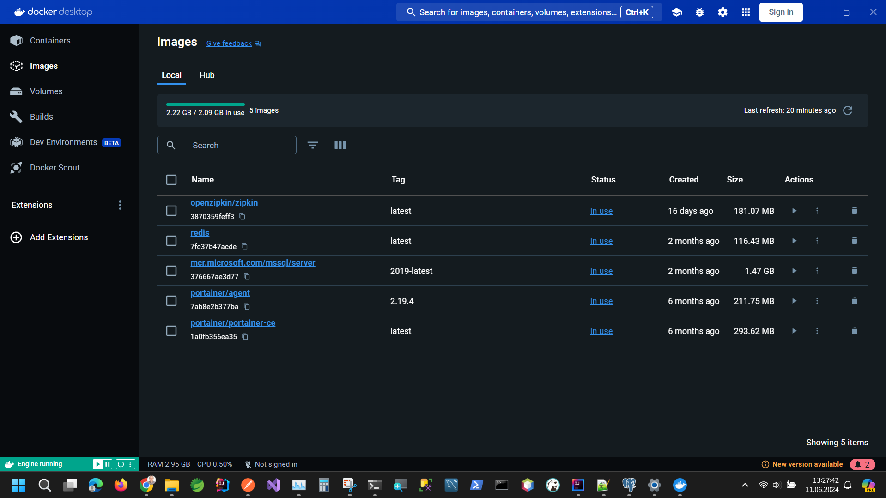
Task: Open the redis image link
Action: click(x=200, y=233)
